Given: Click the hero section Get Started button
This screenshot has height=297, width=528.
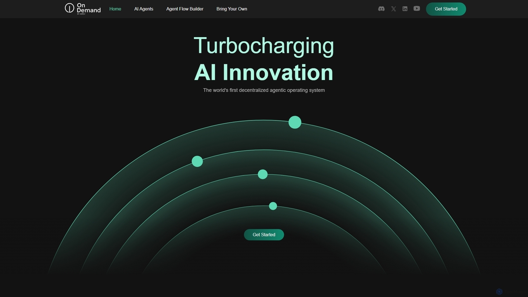Looking at the screenshot, I should tap(264, 235).
